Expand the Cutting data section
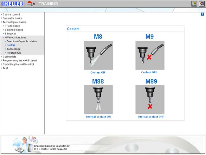Image resolution: width=206 pixels, height=155 pixels. coord(9,57)
